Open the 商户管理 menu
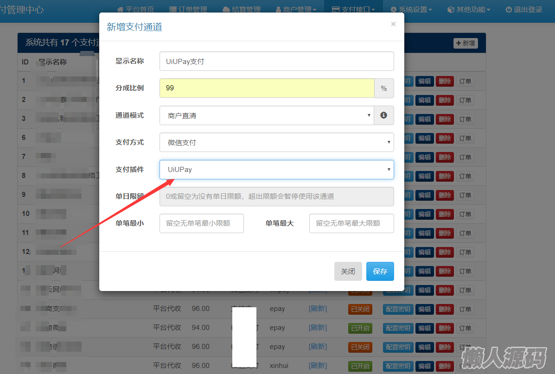 click(296, 9)
